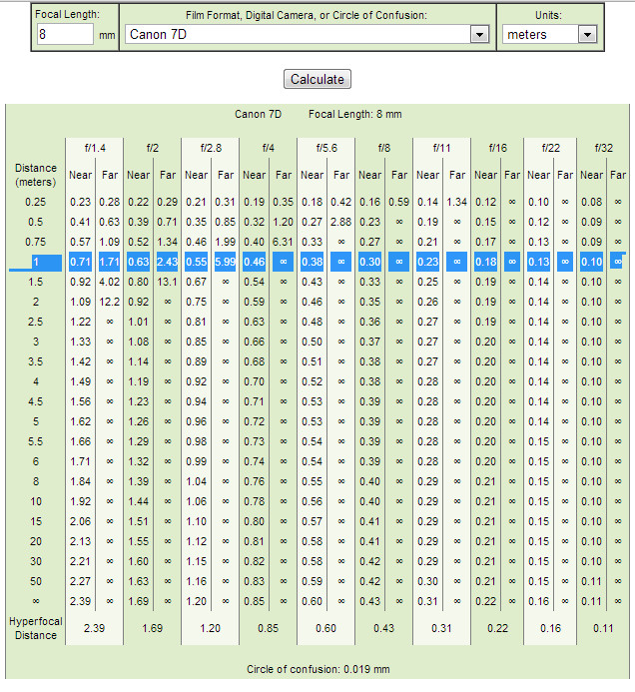The height and width of the screenshot is (692, 635).
Task: Click the 6.31 far value under f/4
Action: point(283,242)
